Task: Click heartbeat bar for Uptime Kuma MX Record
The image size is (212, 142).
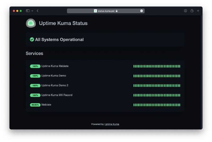Action: coord(157,95)
